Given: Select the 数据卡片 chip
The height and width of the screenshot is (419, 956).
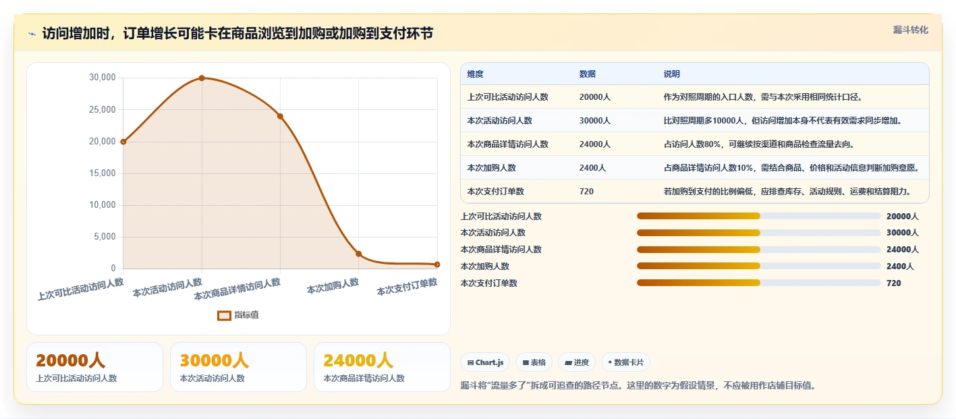Looking at the screenshot, I should click(x=625, y=362).
